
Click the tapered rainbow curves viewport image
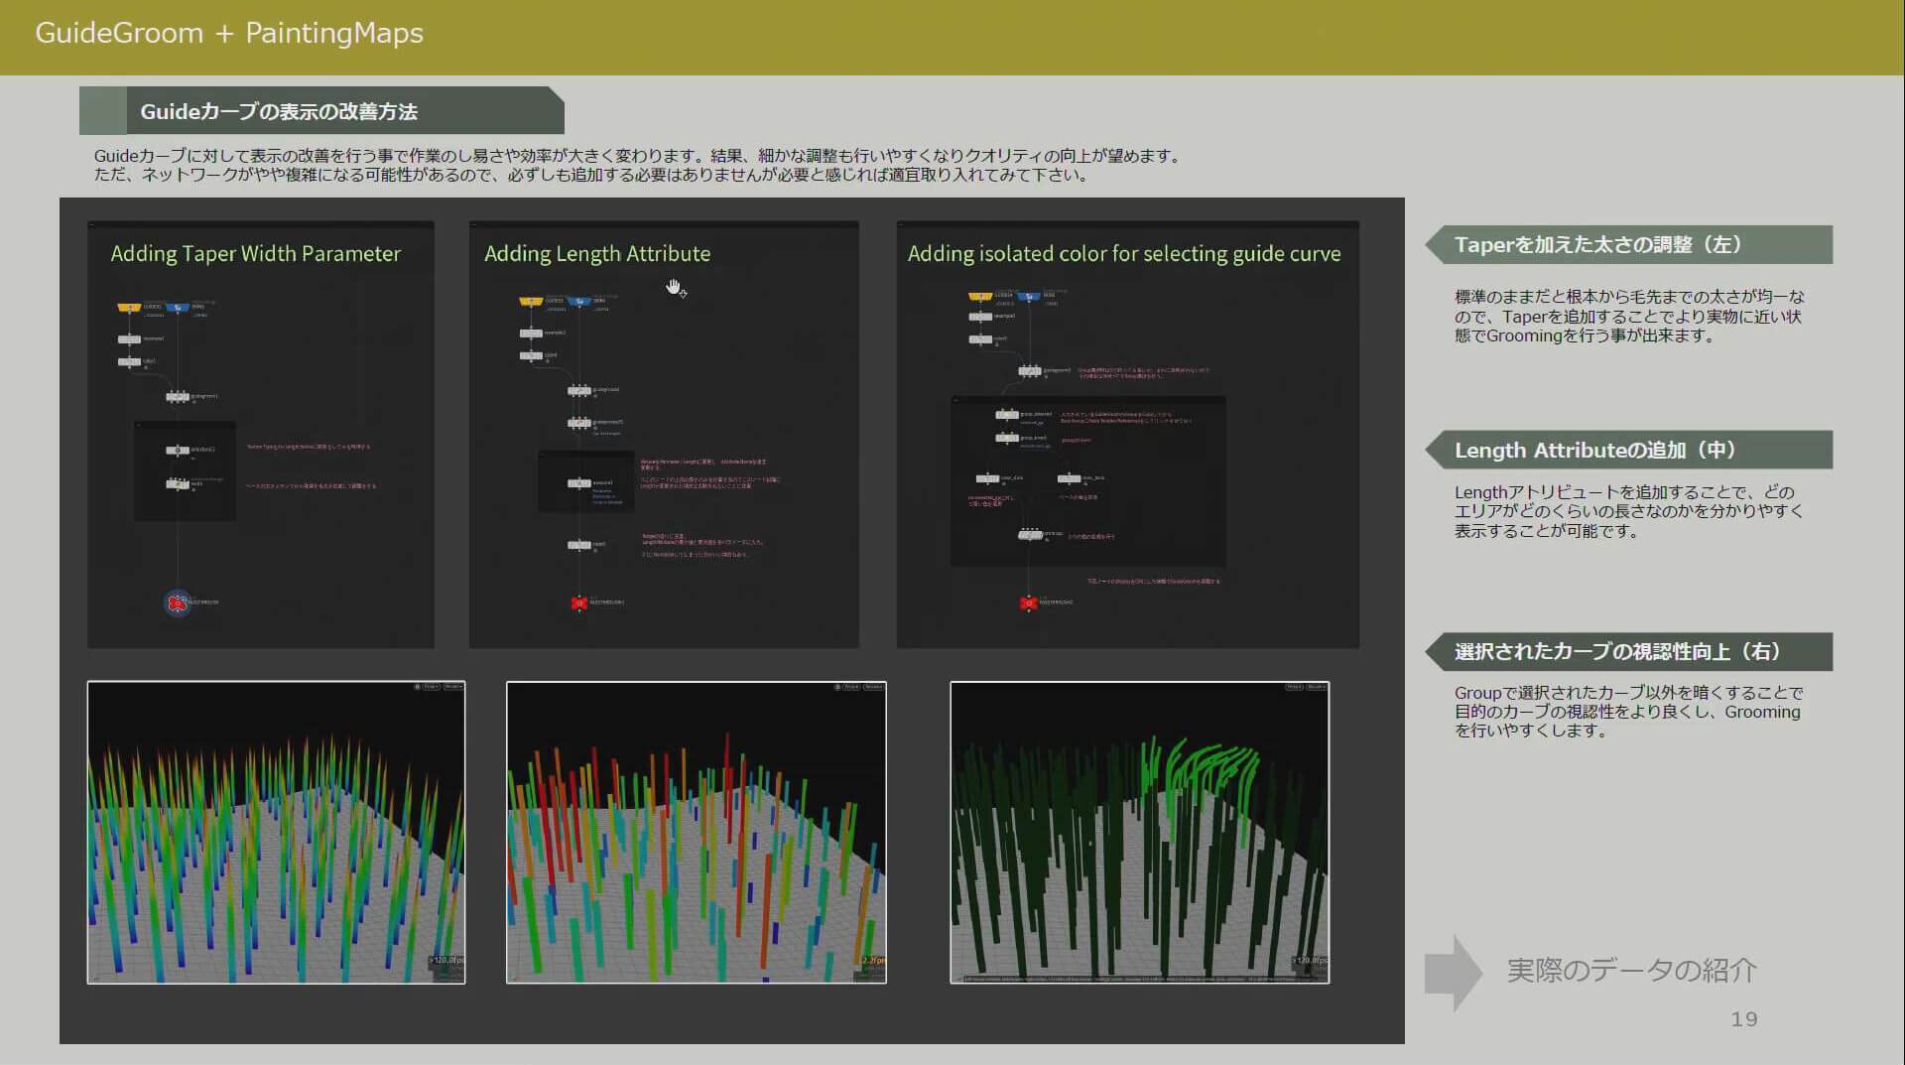coord(276,834)
